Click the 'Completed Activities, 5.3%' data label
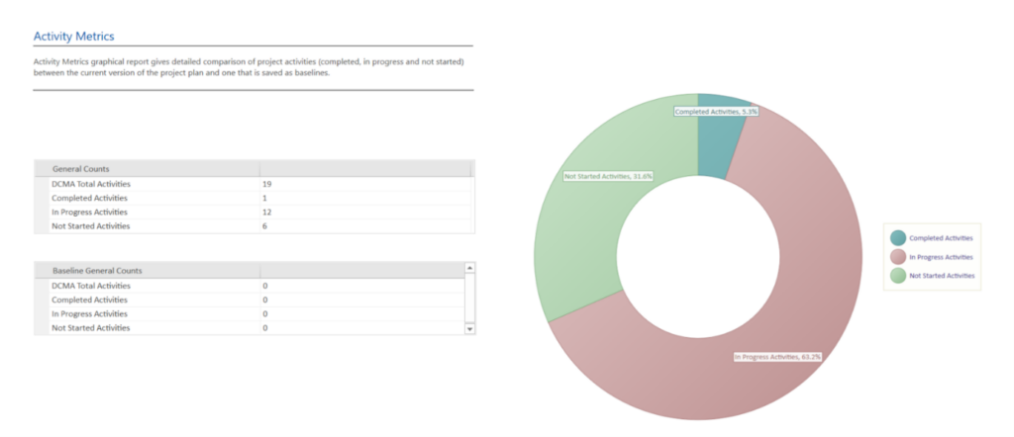The image size is (1014, 437). pyautogui.click(x=716, y=112)
